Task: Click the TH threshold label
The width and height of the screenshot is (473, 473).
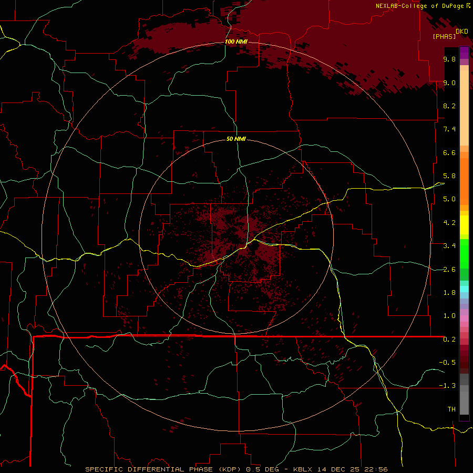Action: pos(451,409)
